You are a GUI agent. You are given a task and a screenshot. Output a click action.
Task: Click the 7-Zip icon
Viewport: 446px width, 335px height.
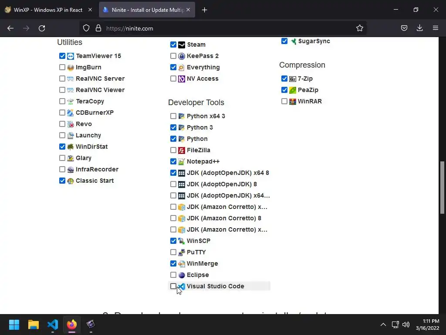click(x=293, y=79)
